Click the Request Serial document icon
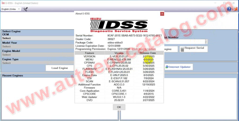239x121 pixels. [x=182, y=49]
